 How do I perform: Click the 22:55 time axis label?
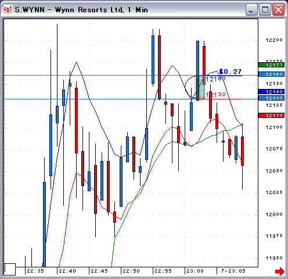[163, 271]
